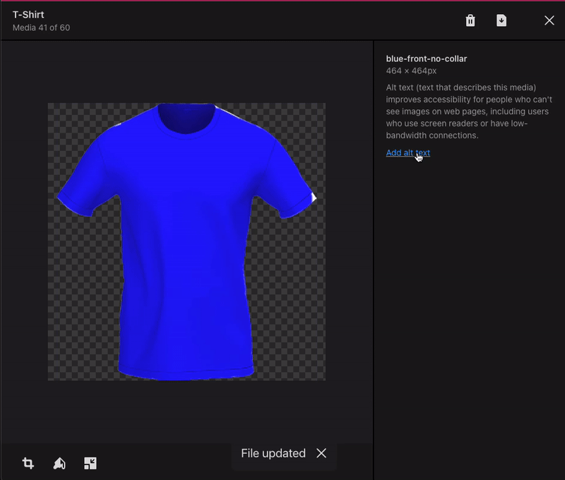Click the bottom hem of the shirt

coord(185,374)
